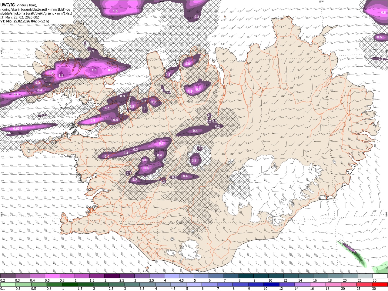The height and width of the screenshot is (291, 388).
Task: Select the bright red swatch above label 30
Action: point(380,284)
